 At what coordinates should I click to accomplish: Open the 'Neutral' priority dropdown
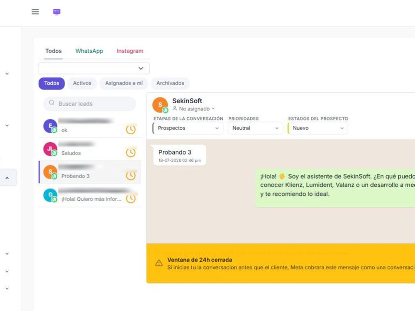click(x=255, y=128)
